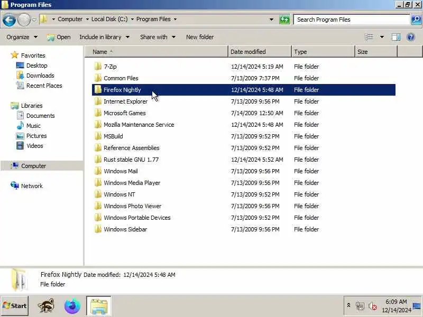423x317 pixels.
Task: Open the Organize dropdown menu
Action: coord(22,37)
